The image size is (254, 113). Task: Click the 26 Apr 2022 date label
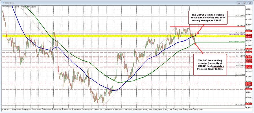[6, 109]
